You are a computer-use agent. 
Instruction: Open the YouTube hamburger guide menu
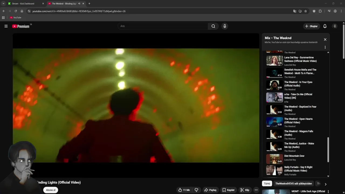6,26
